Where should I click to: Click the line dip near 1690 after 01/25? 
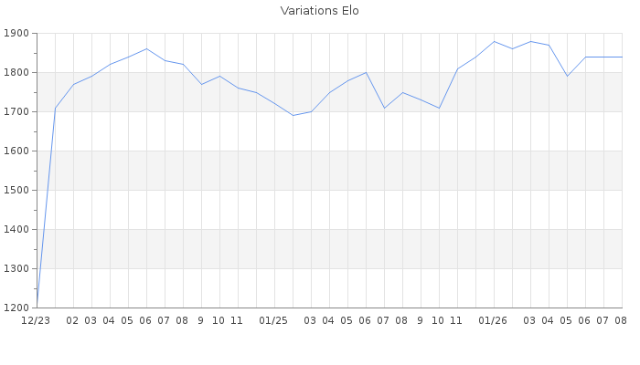(x=293, y=115)
